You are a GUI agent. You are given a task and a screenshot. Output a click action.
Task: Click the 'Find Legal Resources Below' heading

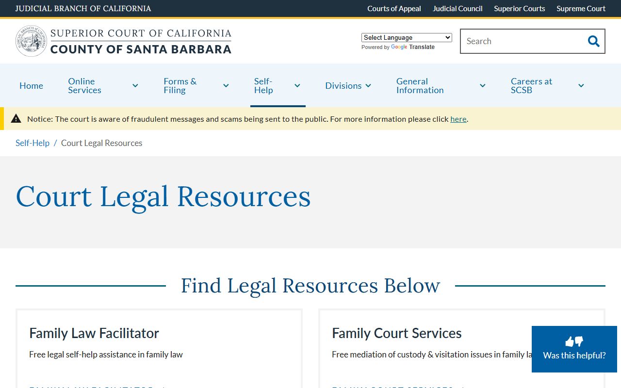[x=310, y=286]
